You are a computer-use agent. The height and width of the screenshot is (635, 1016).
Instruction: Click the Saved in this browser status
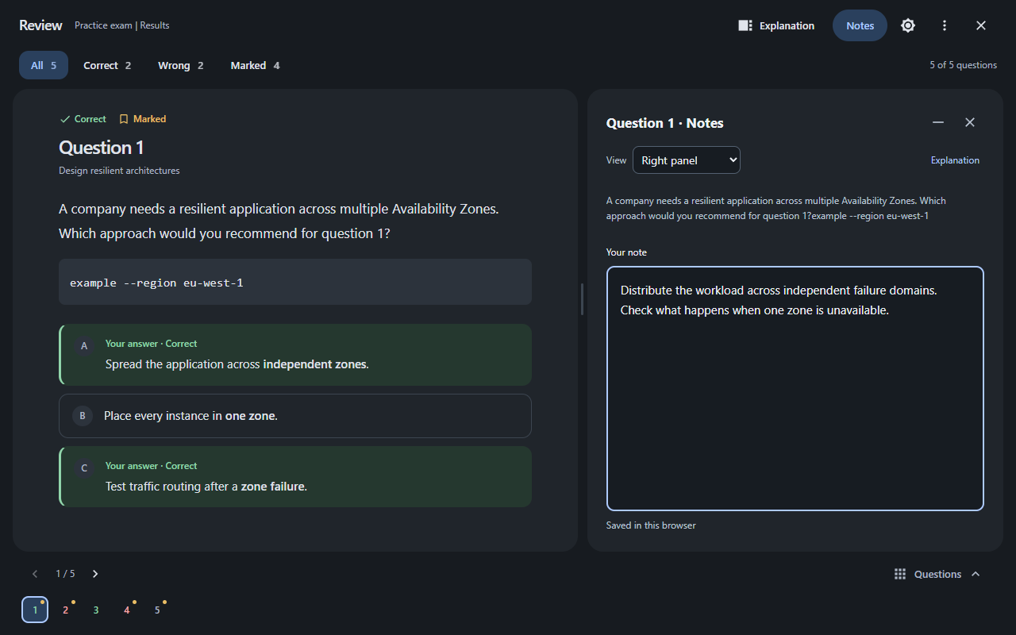click(651, 525)
